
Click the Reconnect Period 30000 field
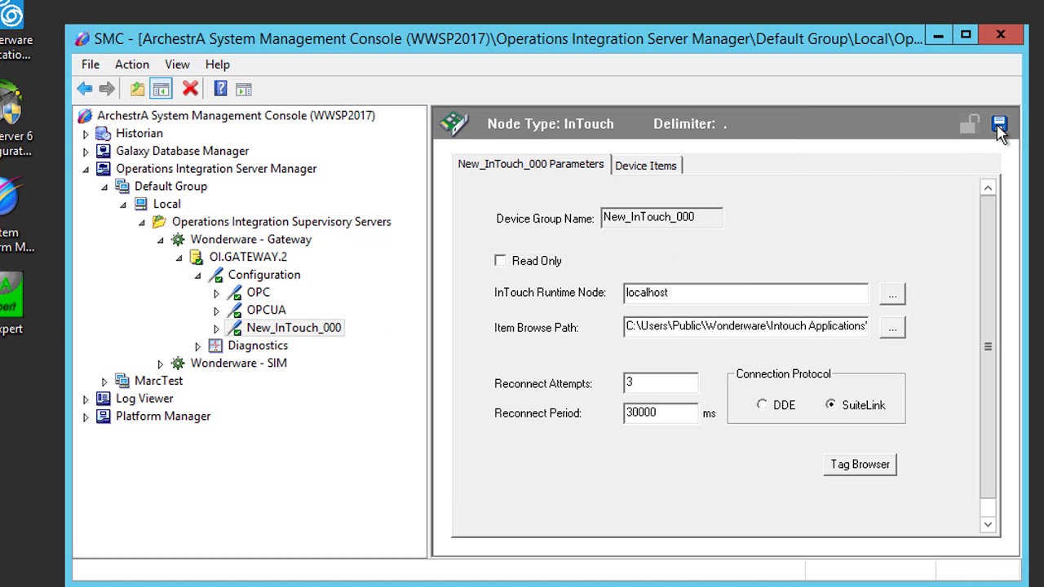click(x=661, y=413)
